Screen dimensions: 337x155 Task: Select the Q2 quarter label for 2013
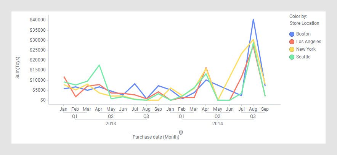[111, 116]
